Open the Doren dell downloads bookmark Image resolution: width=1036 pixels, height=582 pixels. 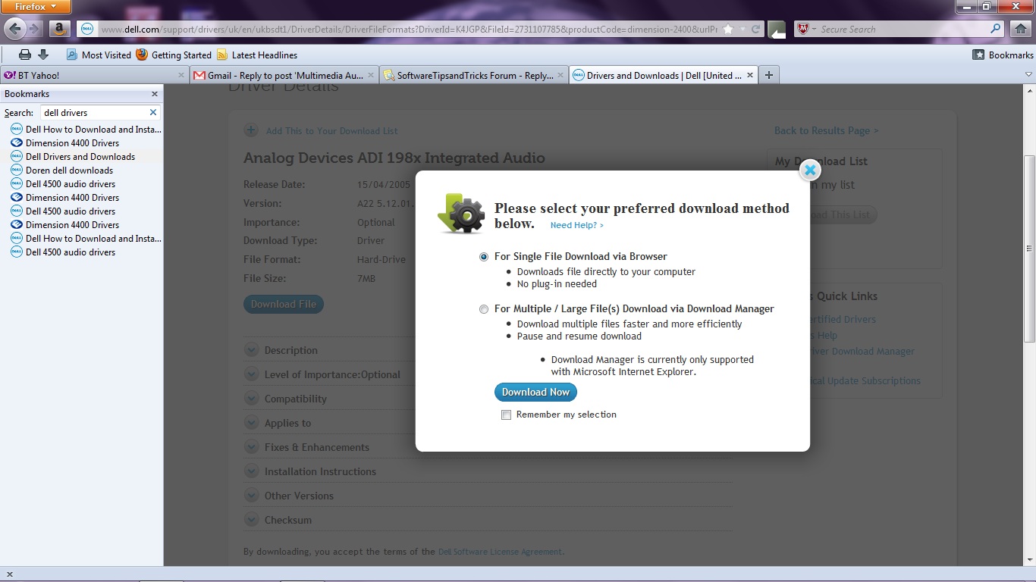coord(69,171)
